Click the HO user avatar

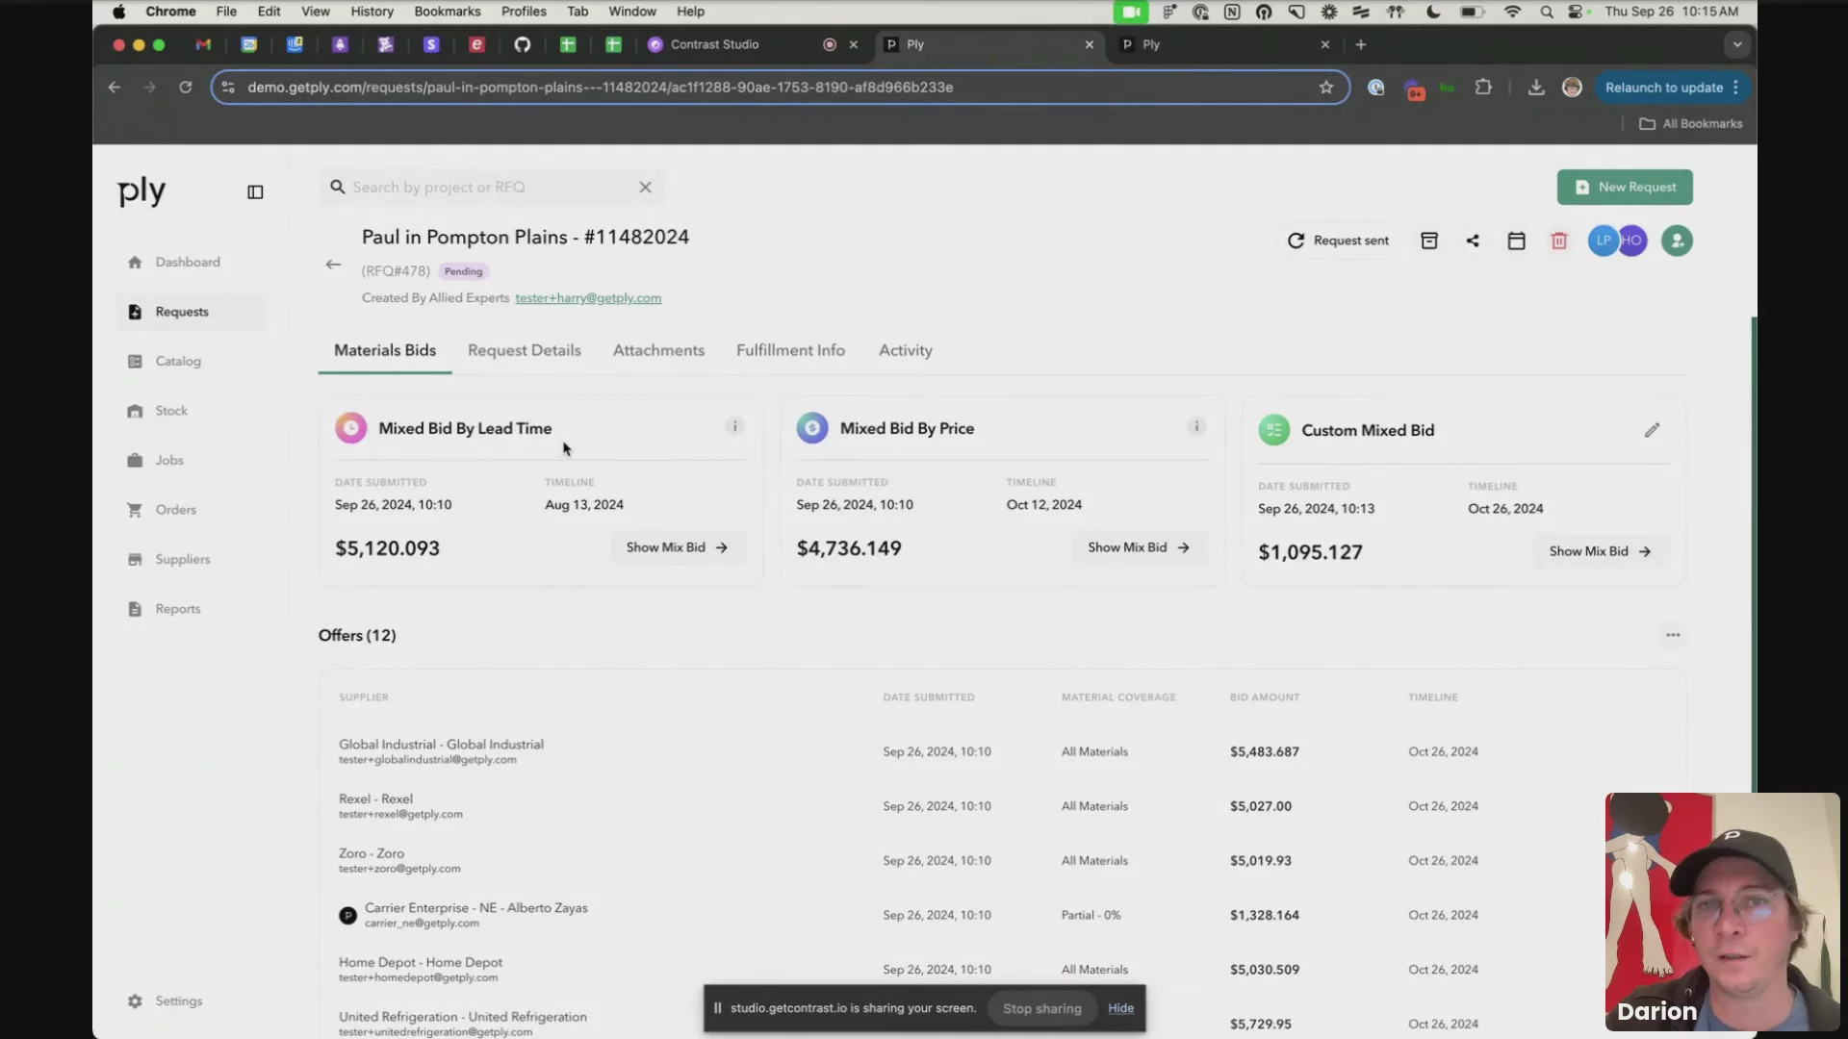pyautogui.click(x=1632, y=241)
